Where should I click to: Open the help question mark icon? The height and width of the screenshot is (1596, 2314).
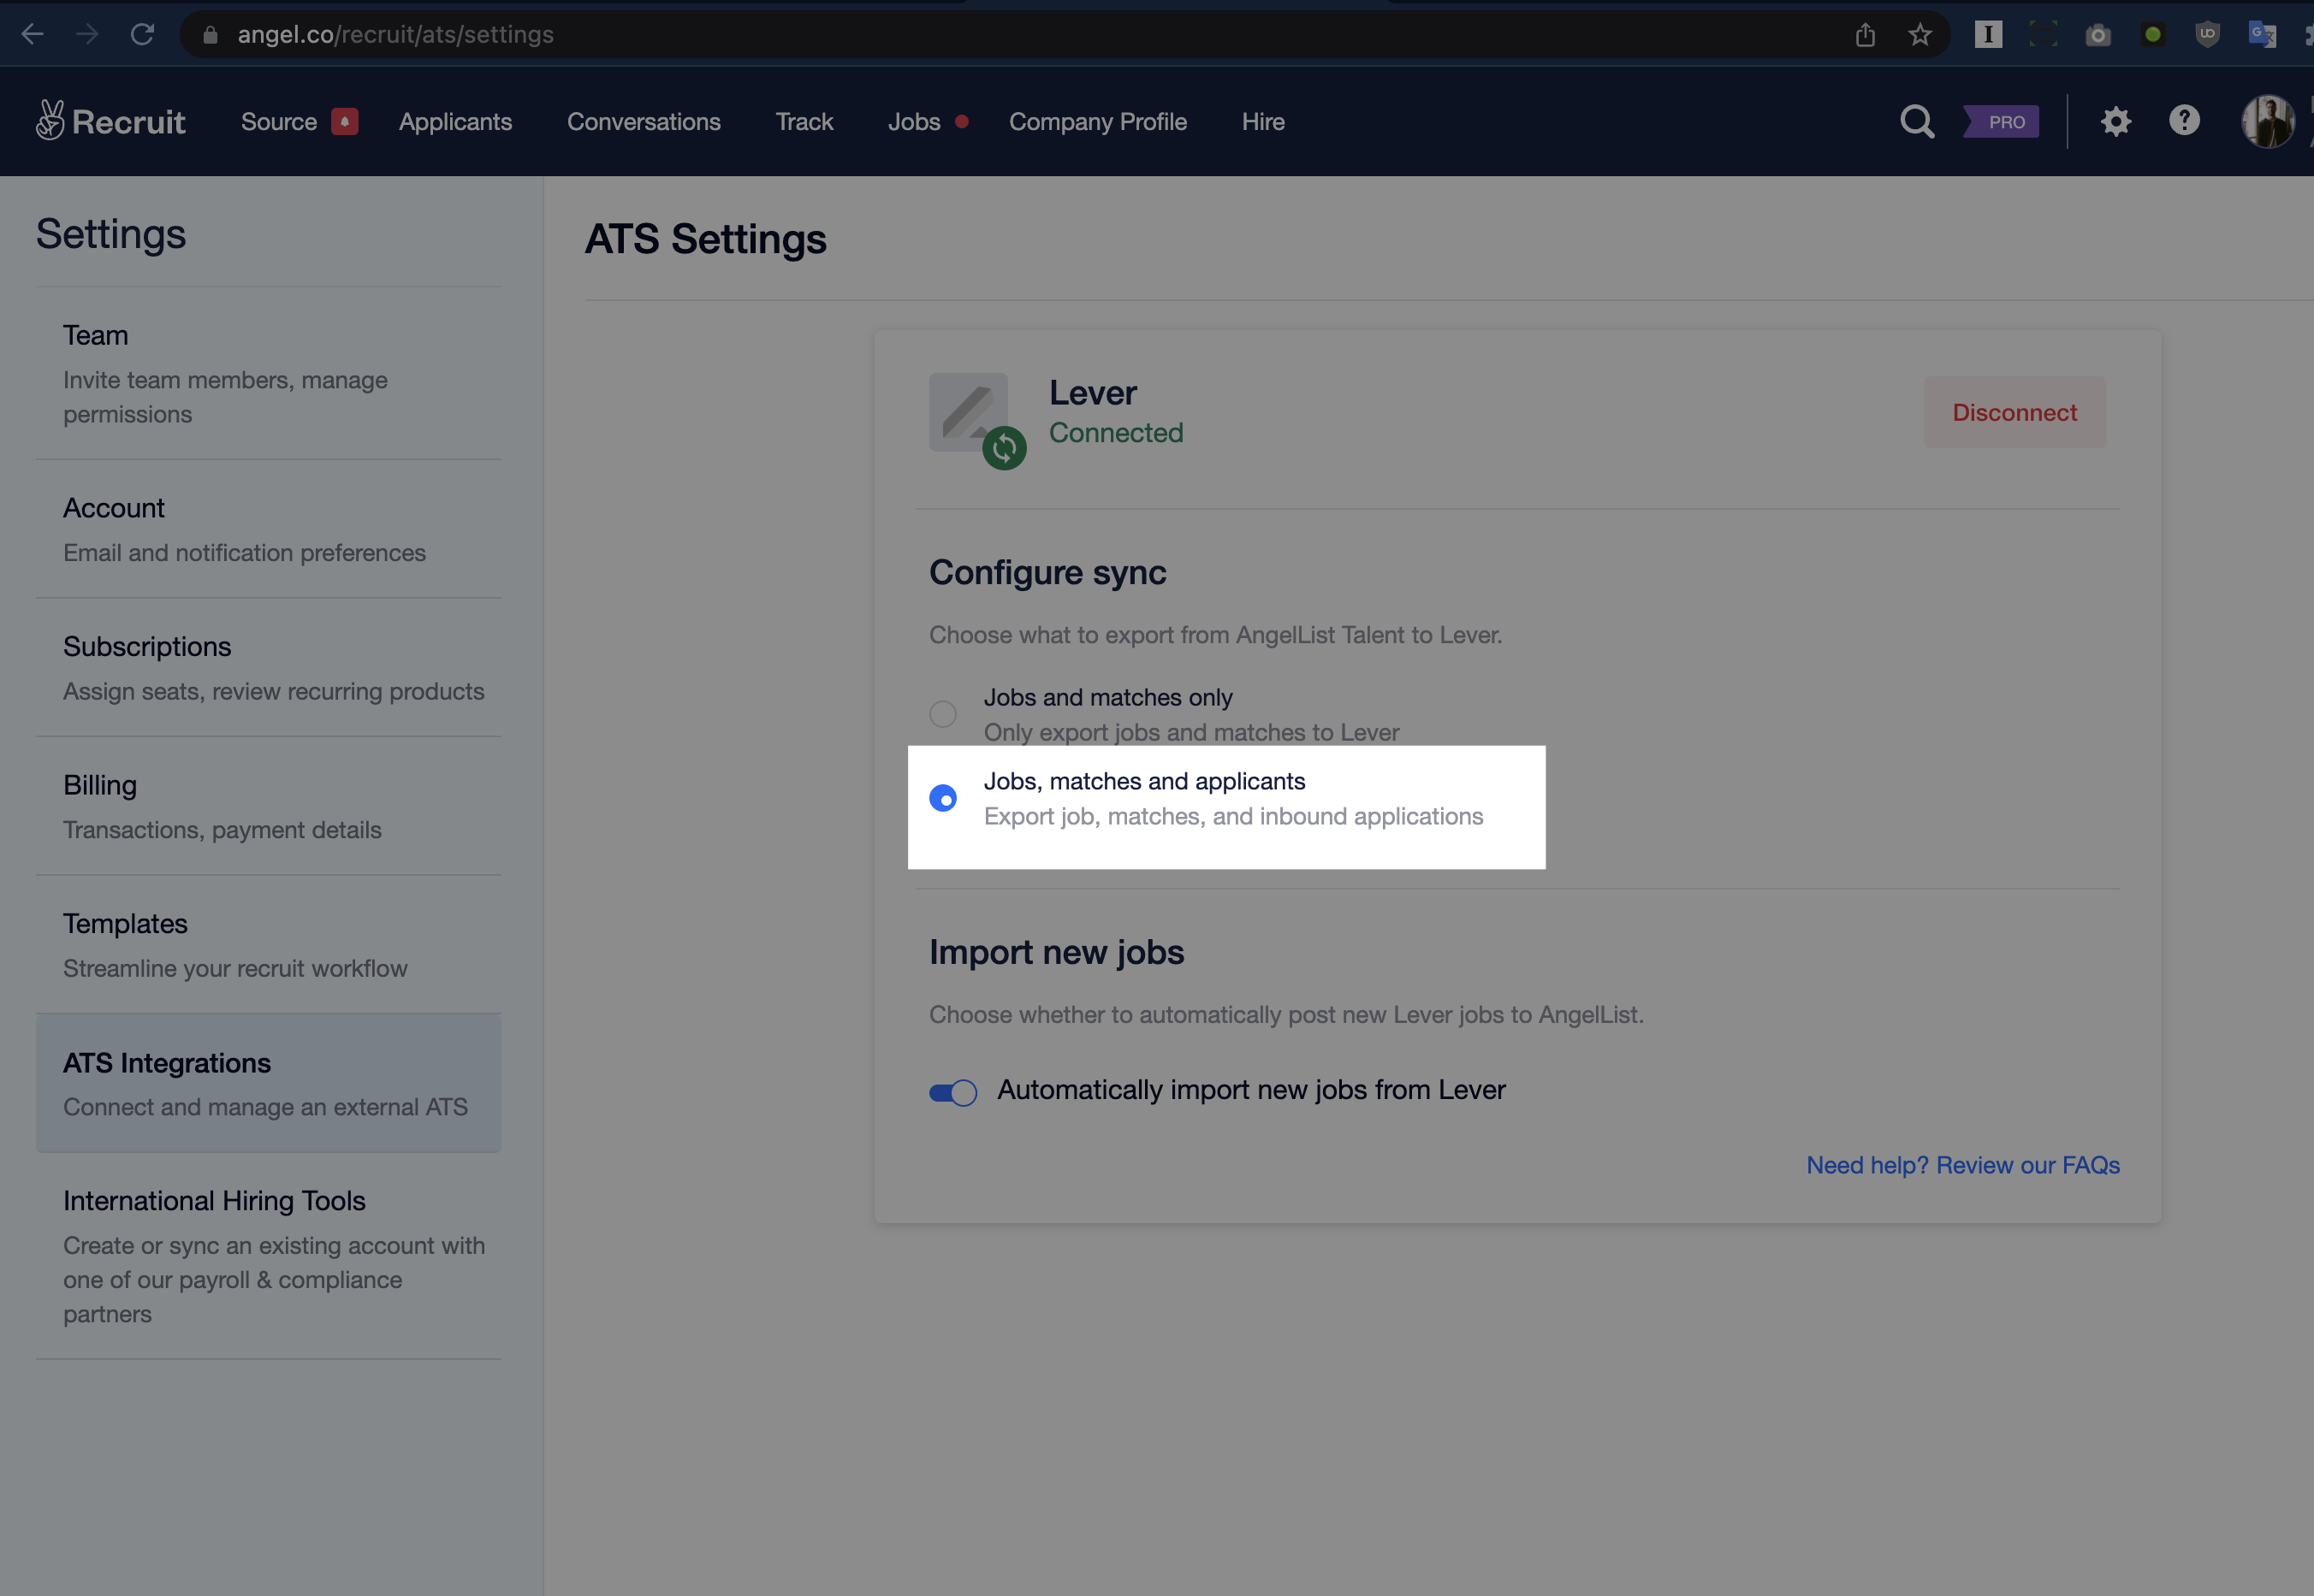2185,121
